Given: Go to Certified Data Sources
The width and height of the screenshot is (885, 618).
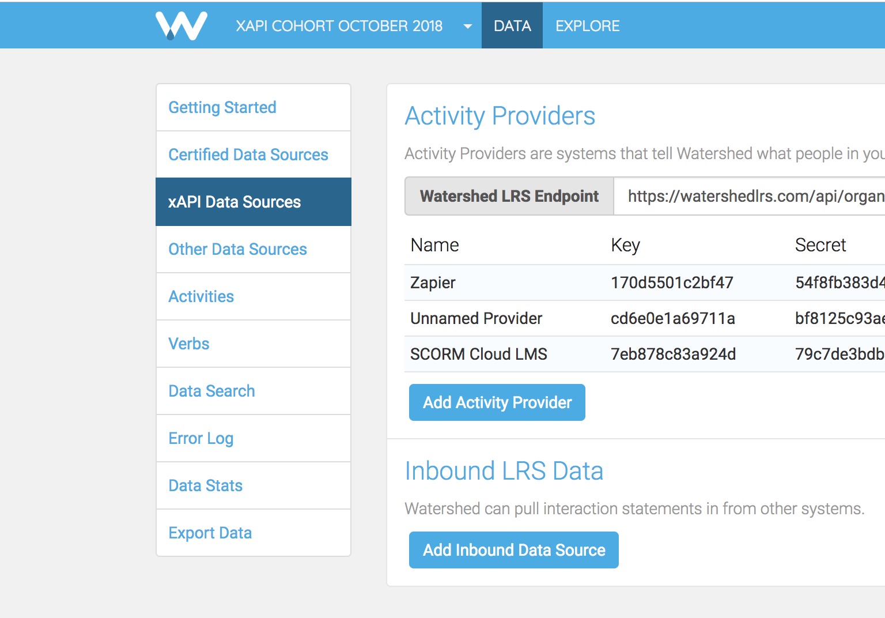Looking at the screenshot, I should tap(248, 155).
